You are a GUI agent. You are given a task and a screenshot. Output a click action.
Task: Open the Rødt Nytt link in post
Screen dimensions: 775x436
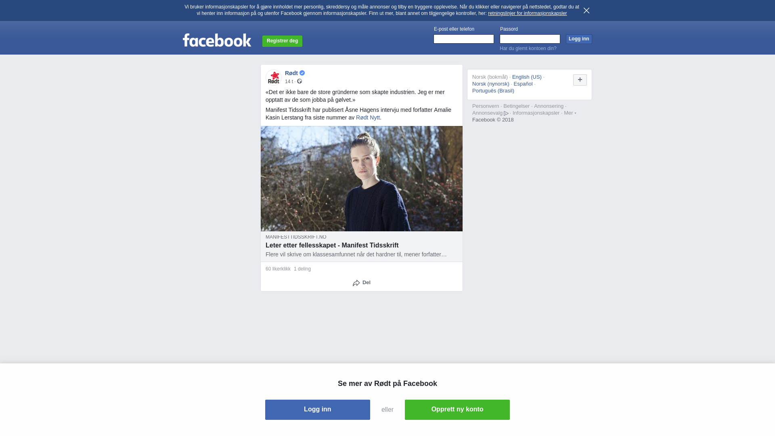click(368, 117)
